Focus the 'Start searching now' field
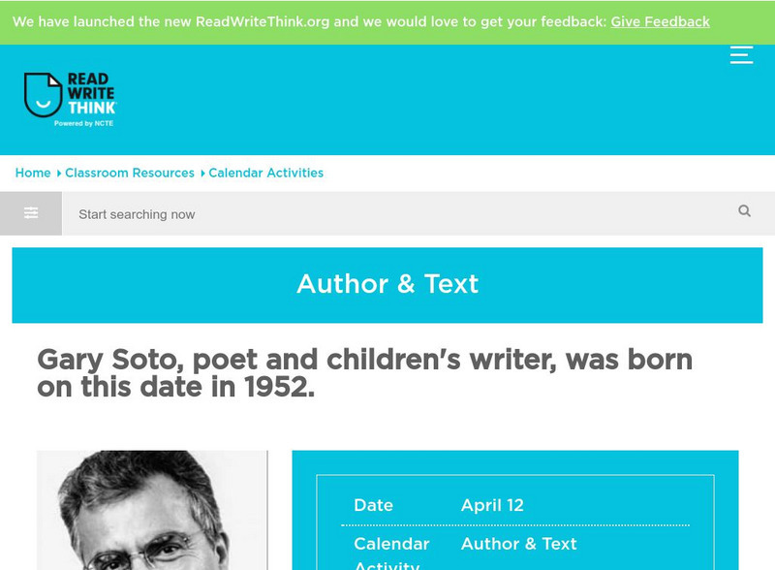The height and width of the screenshot is (570, 775). click(387, 214)
